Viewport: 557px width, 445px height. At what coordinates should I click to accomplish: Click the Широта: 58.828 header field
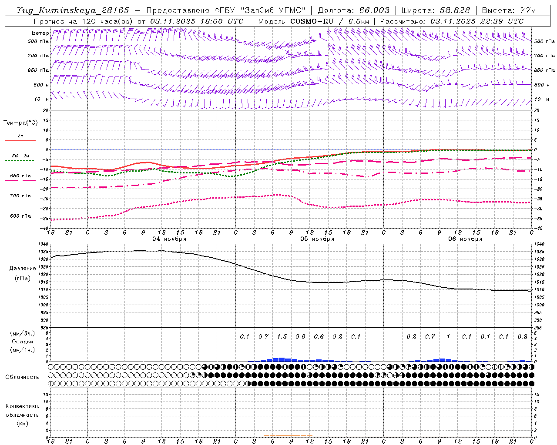coord(436,10)
